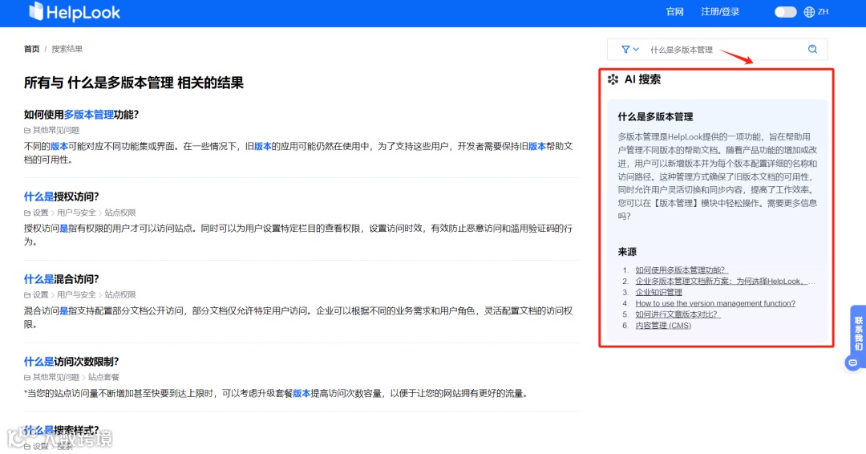The image size is (866, 454).
Task: Open result 什么是授权访问?
Action: point(61,197)
